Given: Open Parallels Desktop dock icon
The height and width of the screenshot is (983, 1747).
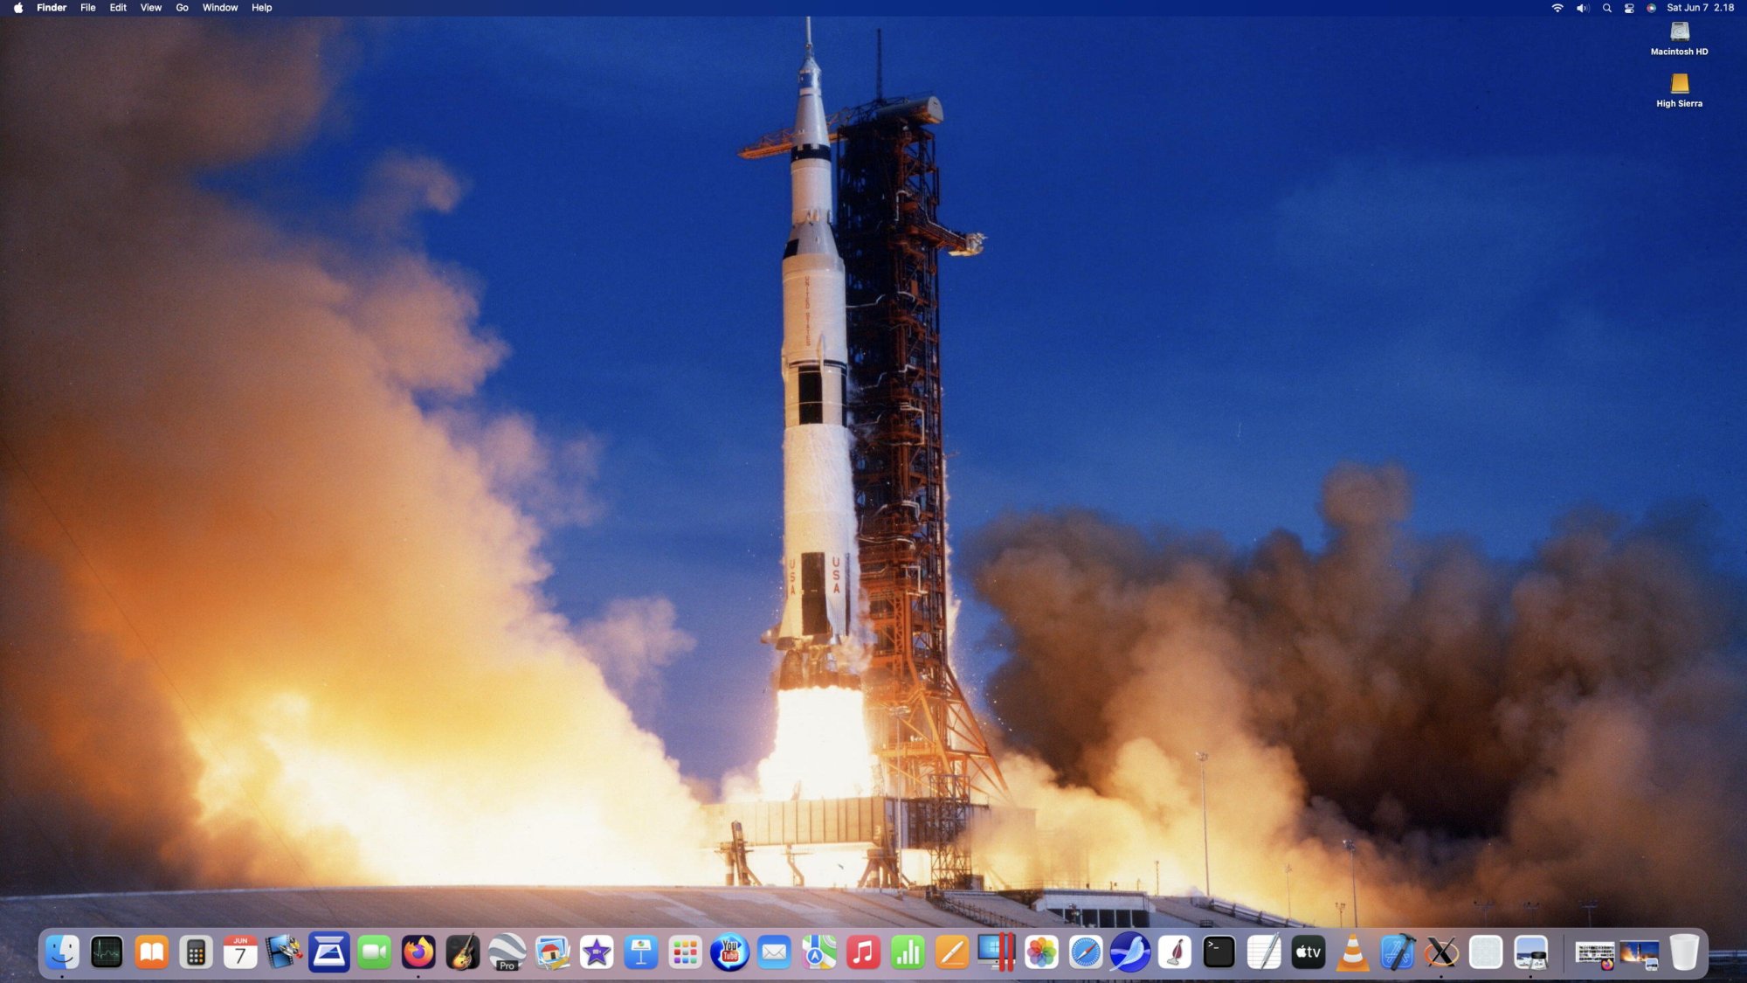Looking at the screenshot, I should 997,952.
